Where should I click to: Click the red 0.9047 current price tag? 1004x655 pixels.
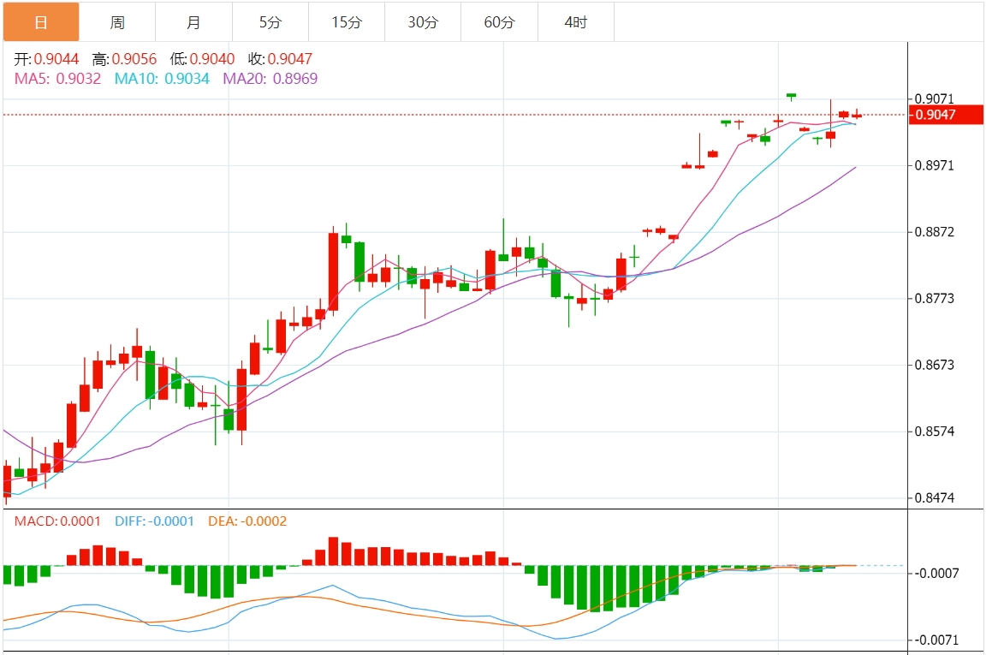tap(946, 115)
